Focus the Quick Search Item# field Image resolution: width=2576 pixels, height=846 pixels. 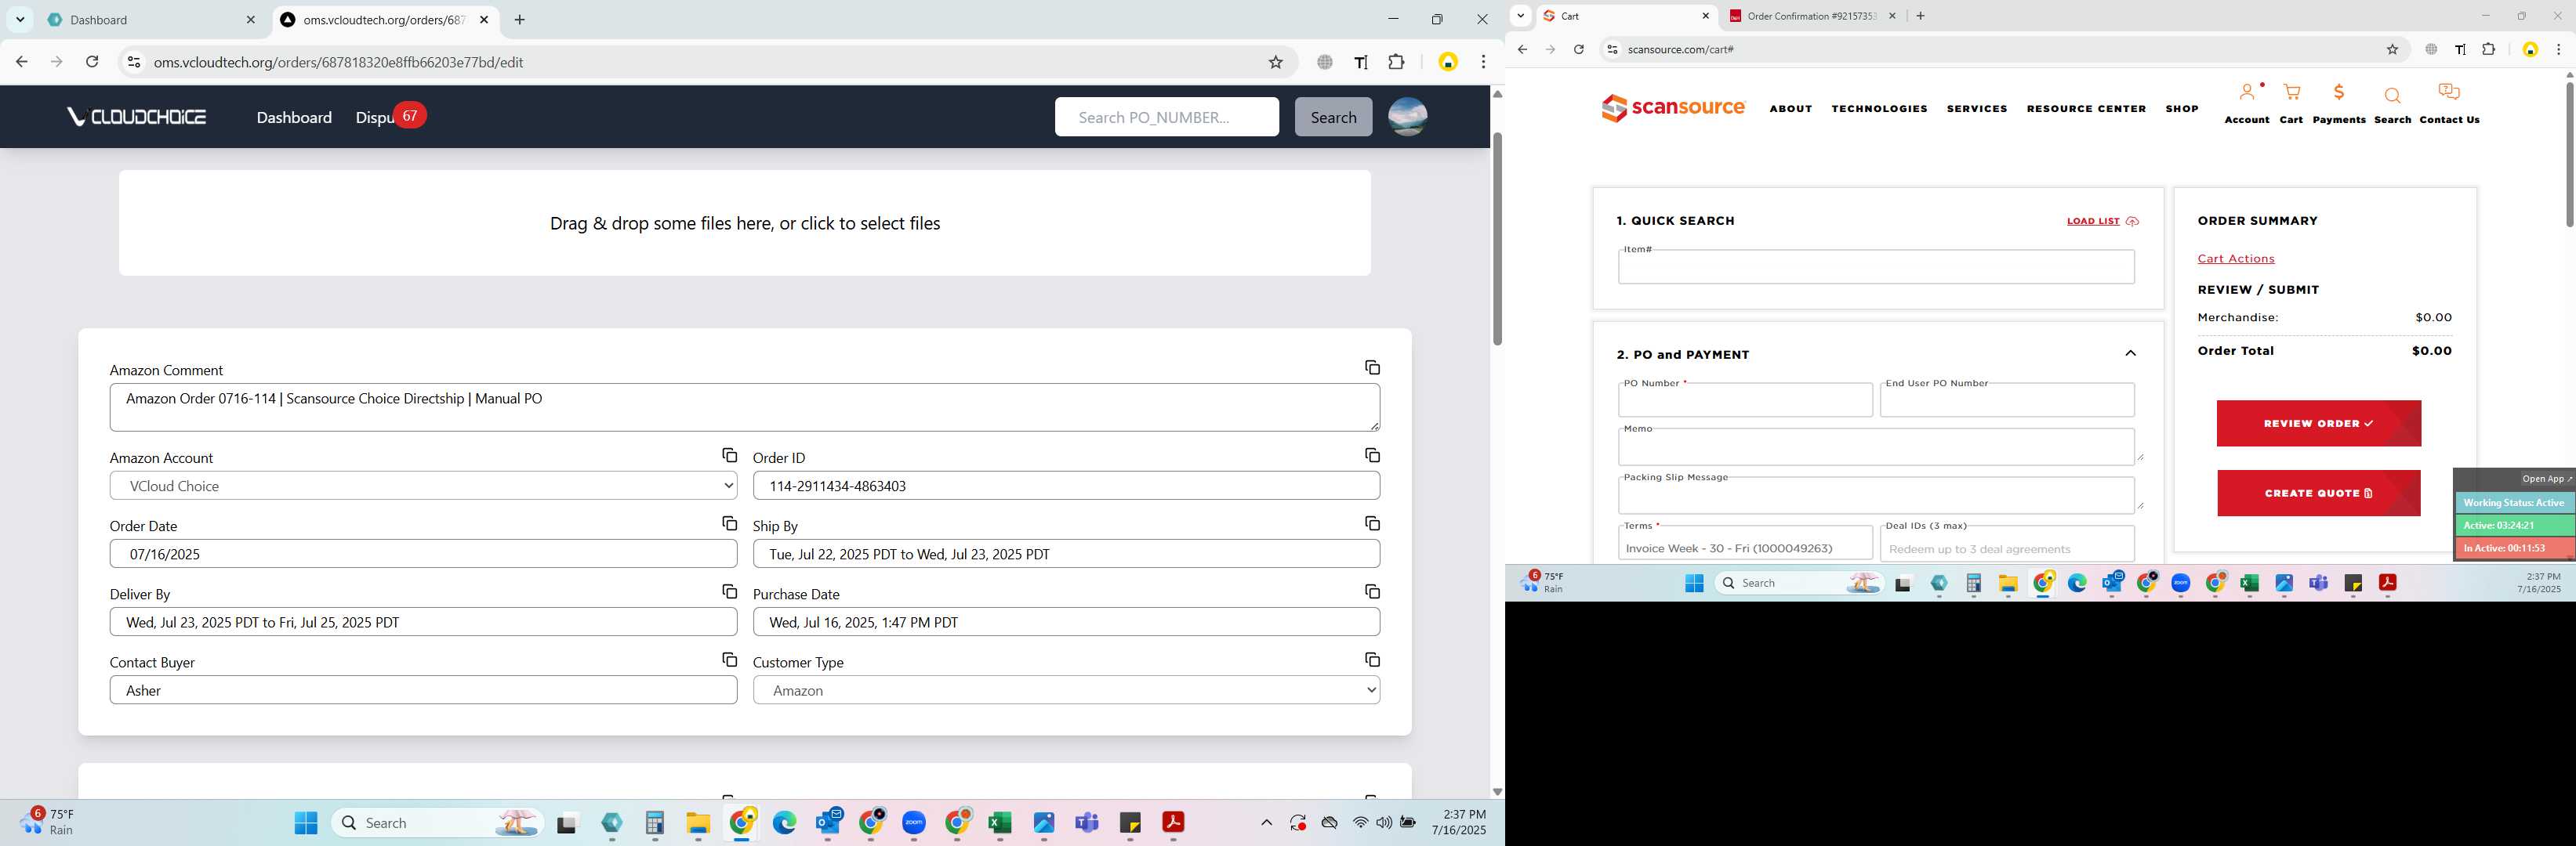coord(1876,266)
